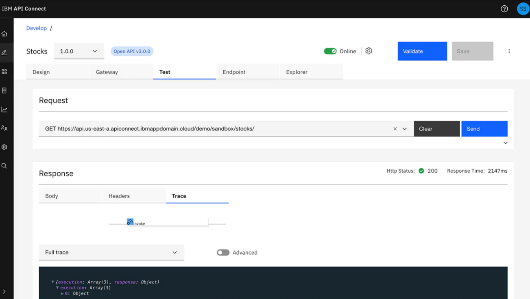The height and width of the screenshot is (299, 530).
Task: Select the response Trace tab
Action: tap(197, 196)
